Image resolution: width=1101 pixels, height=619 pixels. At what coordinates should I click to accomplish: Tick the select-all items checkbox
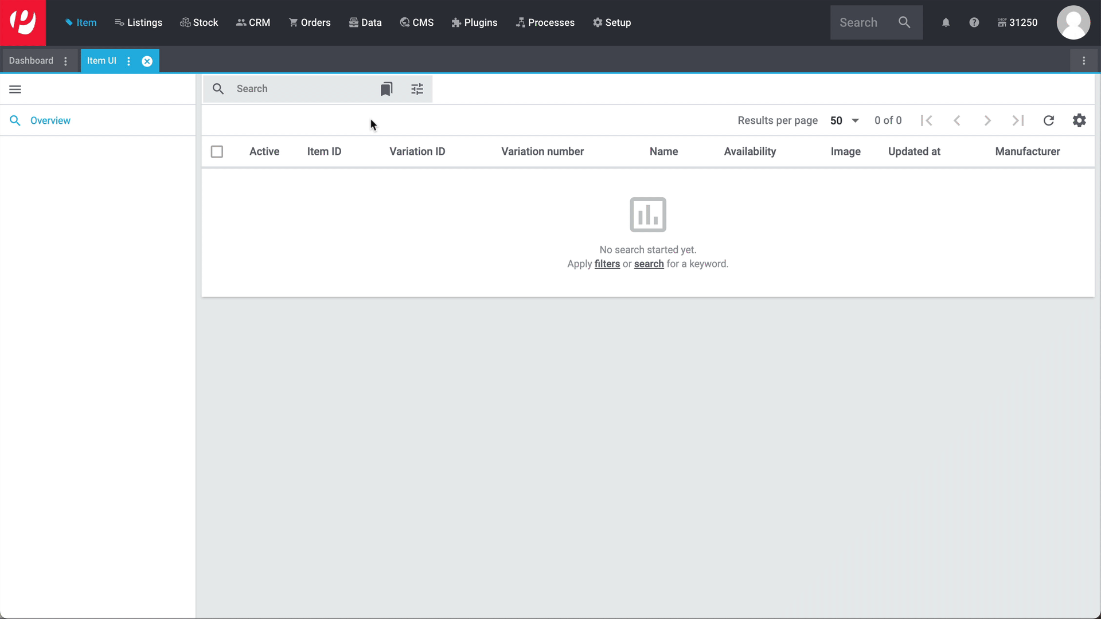(x=217, y=152)
